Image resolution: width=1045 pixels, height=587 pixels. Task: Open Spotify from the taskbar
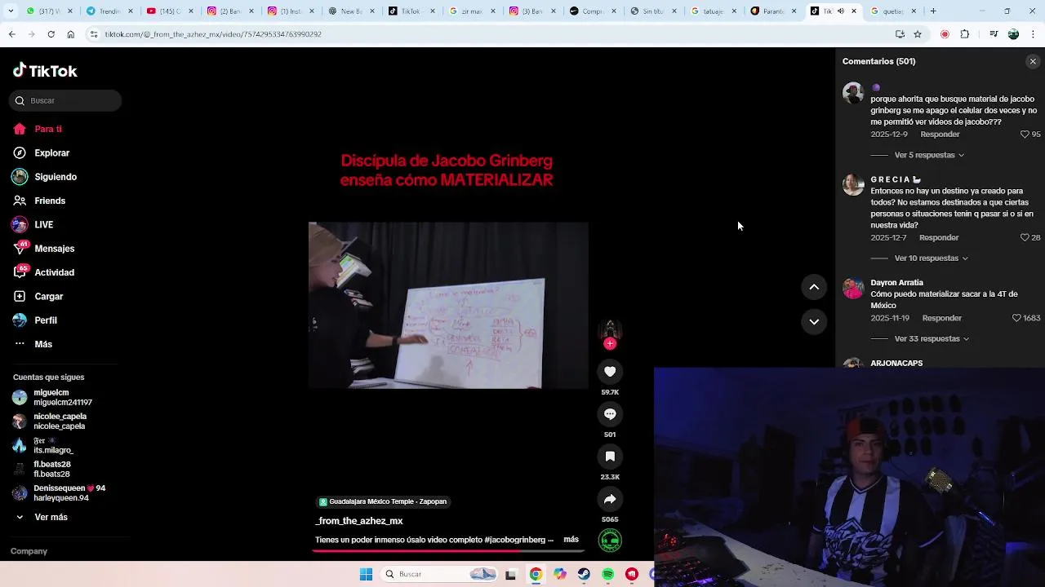coord(607,574)
